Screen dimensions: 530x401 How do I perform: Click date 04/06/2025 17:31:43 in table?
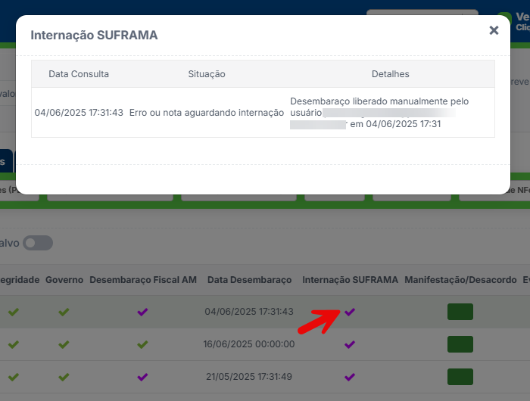tap(249, 312)
